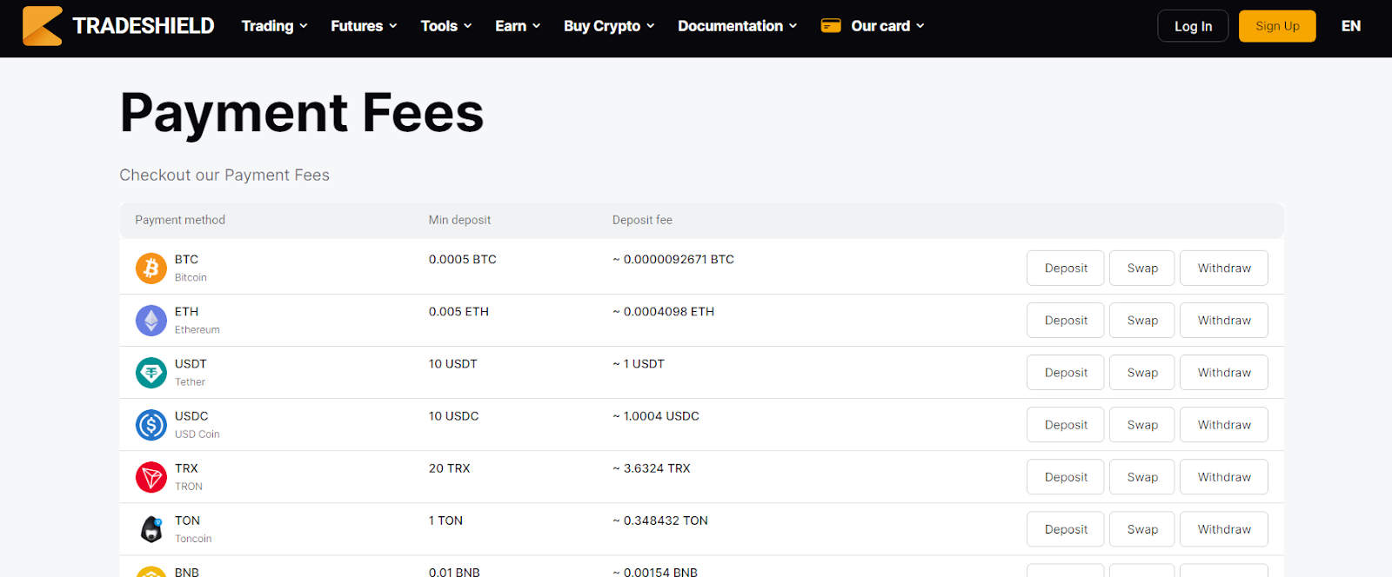
Task: Click Swap in the BTC row
Action: pyautogui.click(x=1142, y=268)
